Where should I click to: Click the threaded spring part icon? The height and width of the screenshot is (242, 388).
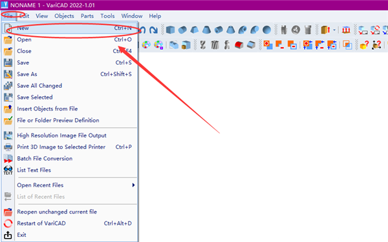tap(308, 30)
